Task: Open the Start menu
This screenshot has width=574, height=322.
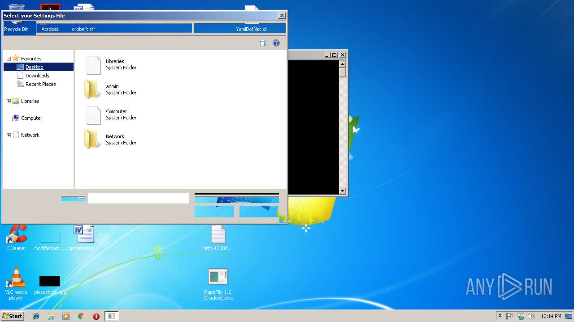Action: coord(12,316)
